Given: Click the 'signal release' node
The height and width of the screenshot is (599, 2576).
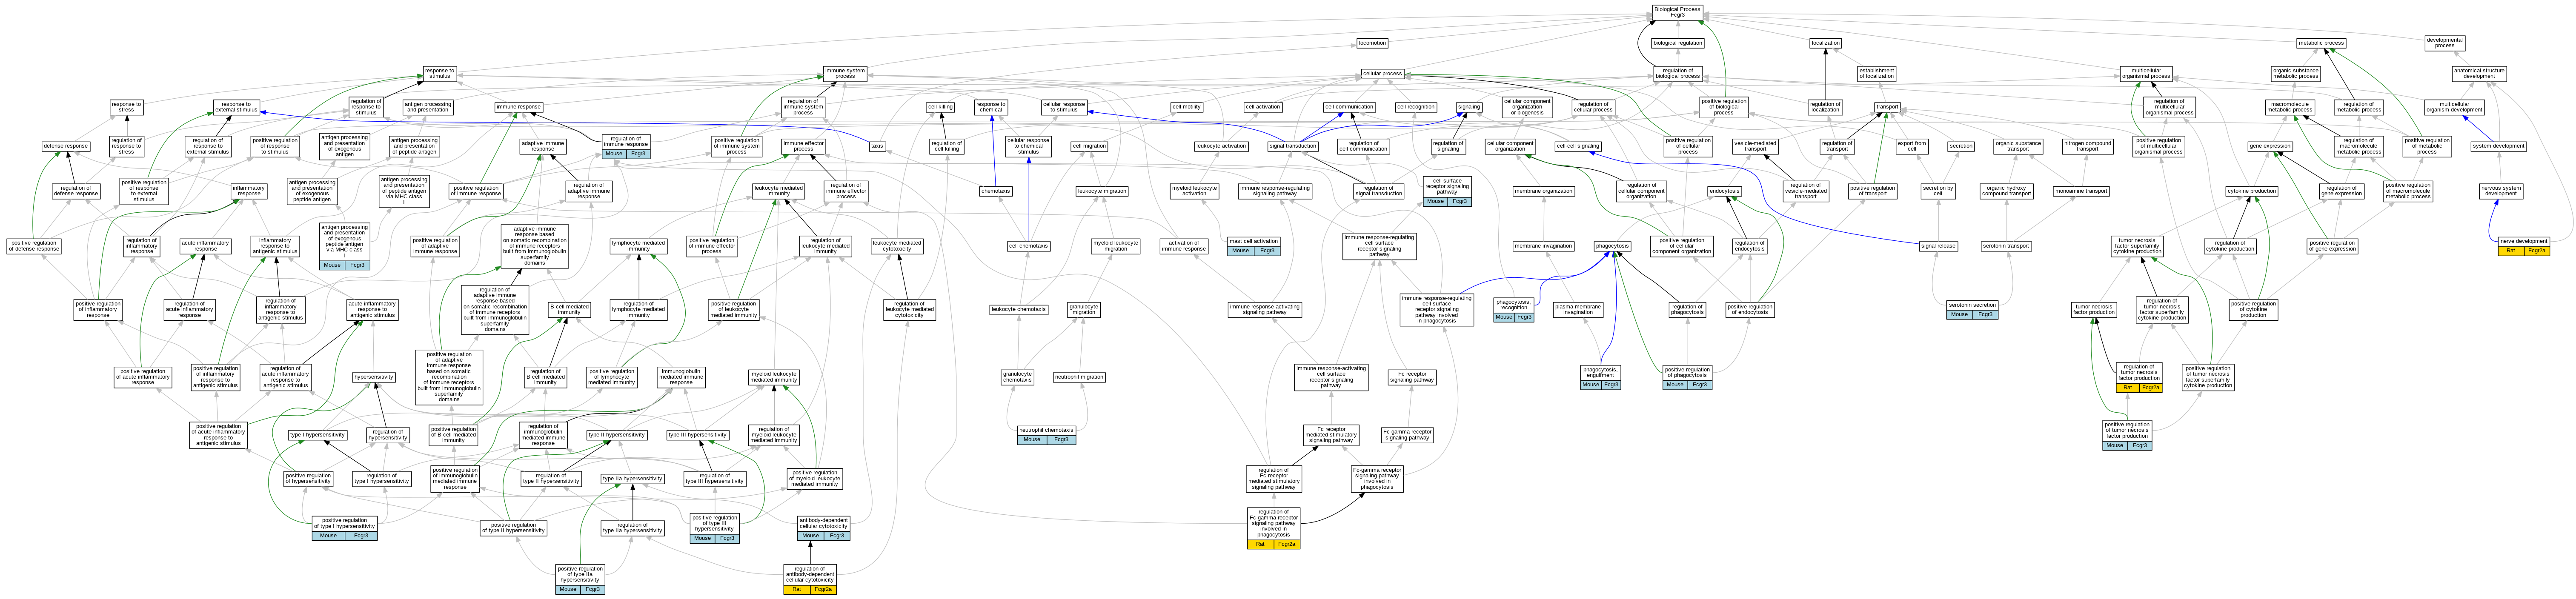Looking at the screenshot, I should [x=1938, y=246].
